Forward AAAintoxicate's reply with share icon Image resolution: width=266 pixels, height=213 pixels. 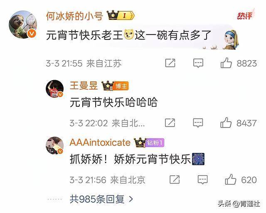click(x=175, y=179)
